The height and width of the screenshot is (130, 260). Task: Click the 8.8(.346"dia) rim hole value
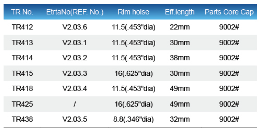click(133, 119)
